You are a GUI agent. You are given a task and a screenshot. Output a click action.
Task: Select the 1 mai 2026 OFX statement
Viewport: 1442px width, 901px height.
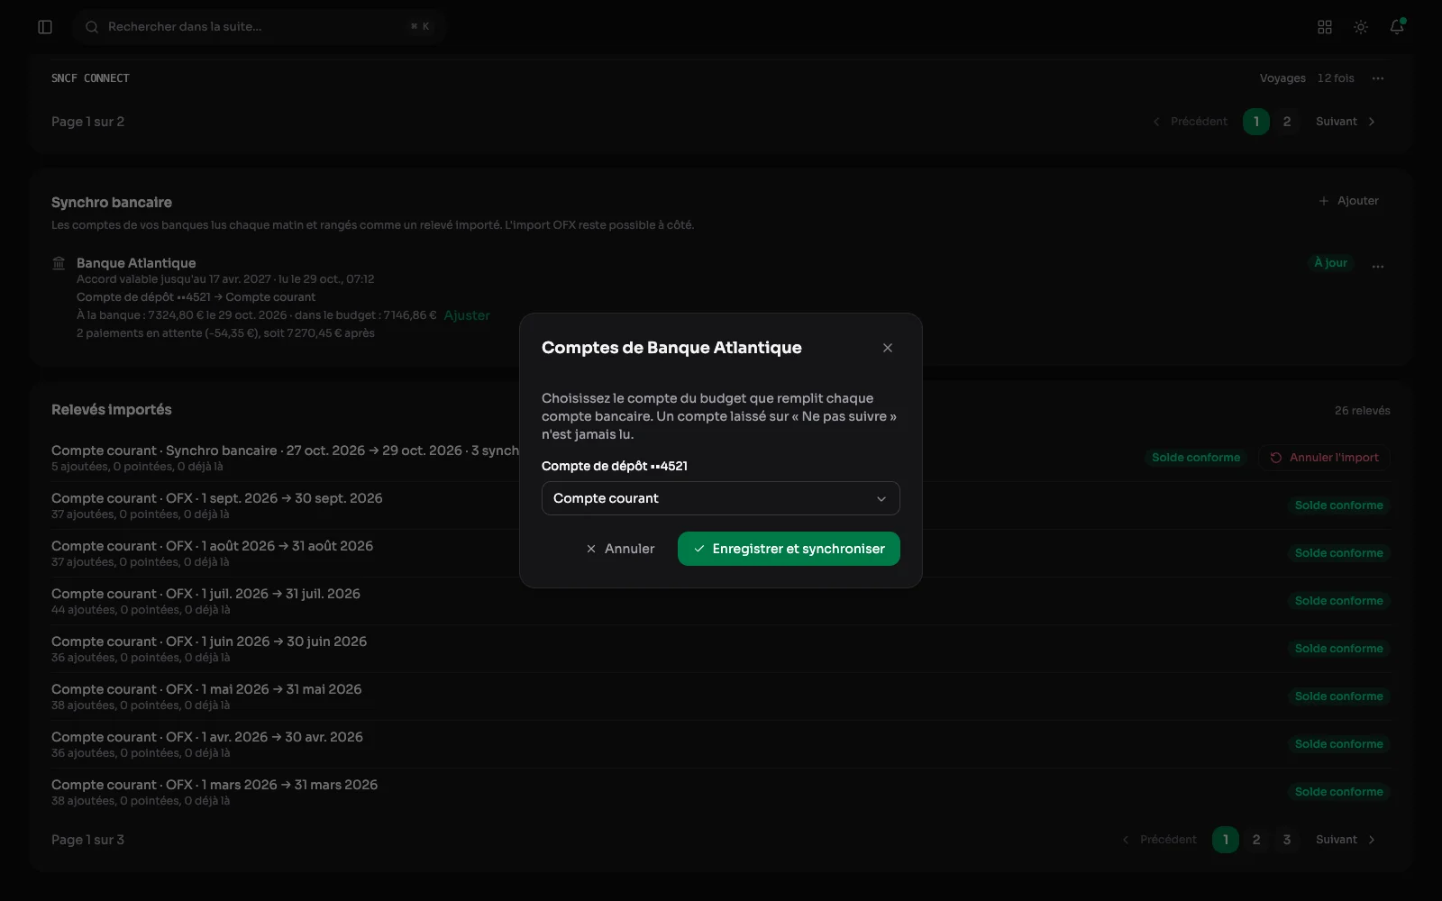click(x=721, y=696)
